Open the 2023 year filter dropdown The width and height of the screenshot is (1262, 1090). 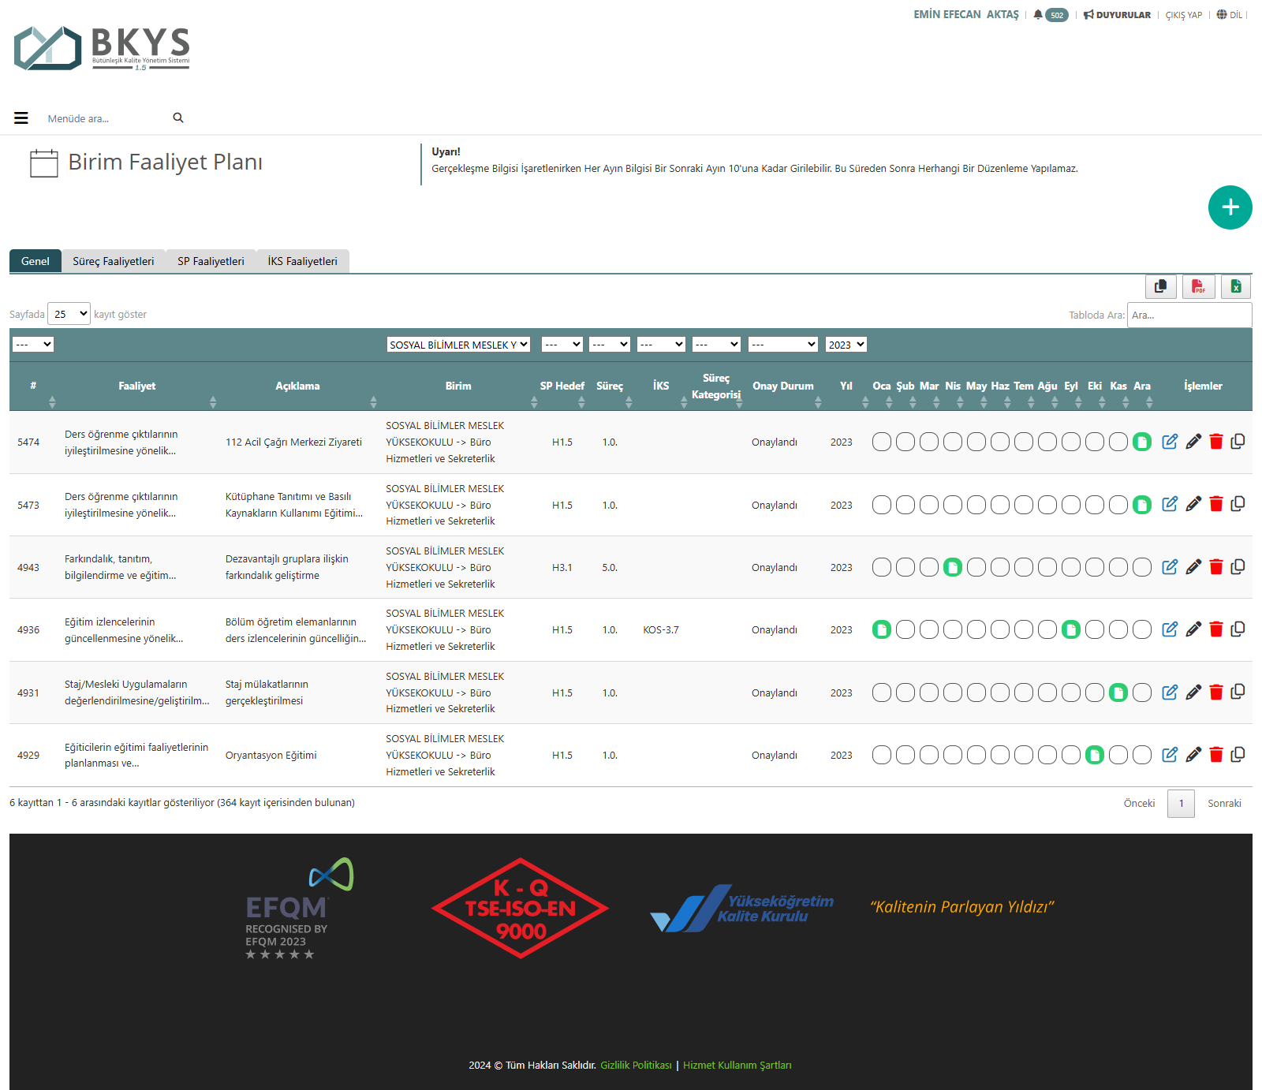point(846,345)
